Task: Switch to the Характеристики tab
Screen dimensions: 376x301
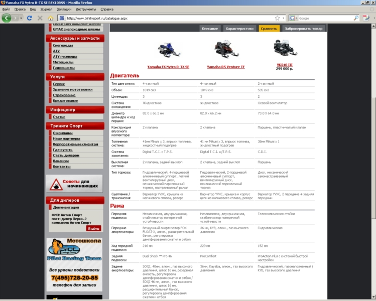Action: click(239, 29)
